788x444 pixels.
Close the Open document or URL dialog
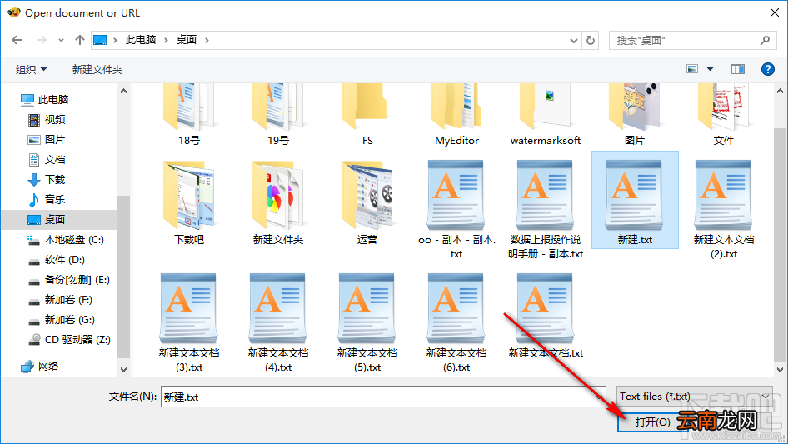point(775,12)
